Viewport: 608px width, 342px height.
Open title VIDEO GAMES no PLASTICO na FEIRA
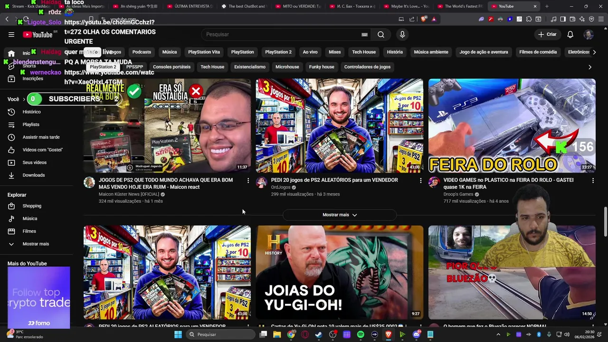tap(508, 183)
